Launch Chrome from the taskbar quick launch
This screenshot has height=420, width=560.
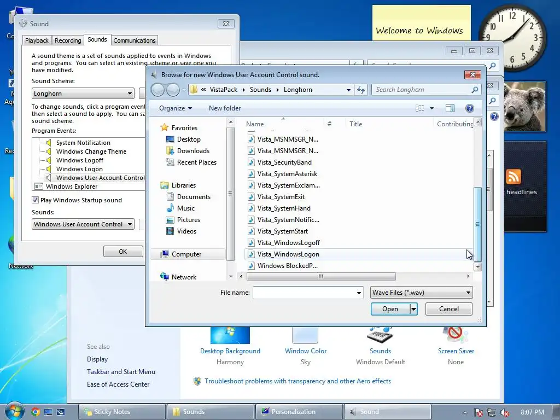(x=35, y=412)
